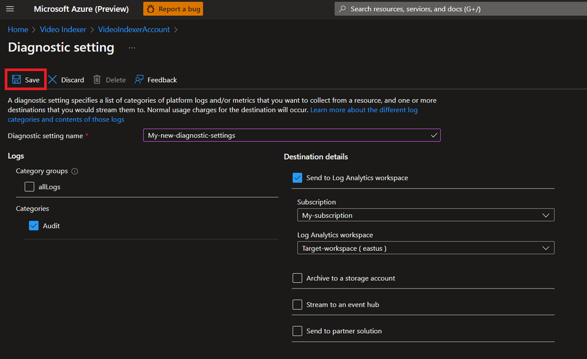
Task: Toggle Send to Log Analytics workspace
Action: 297,178
